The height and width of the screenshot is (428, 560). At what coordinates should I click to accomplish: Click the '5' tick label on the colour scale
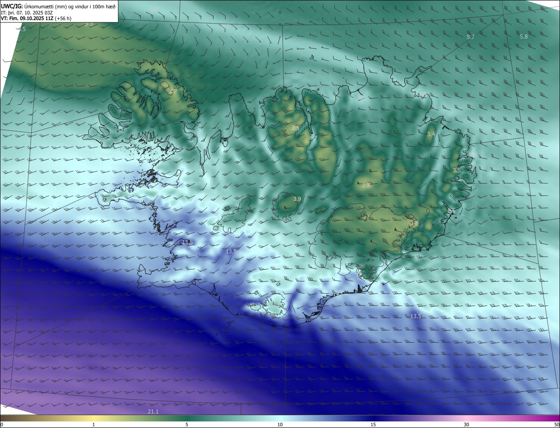[187, 424]
